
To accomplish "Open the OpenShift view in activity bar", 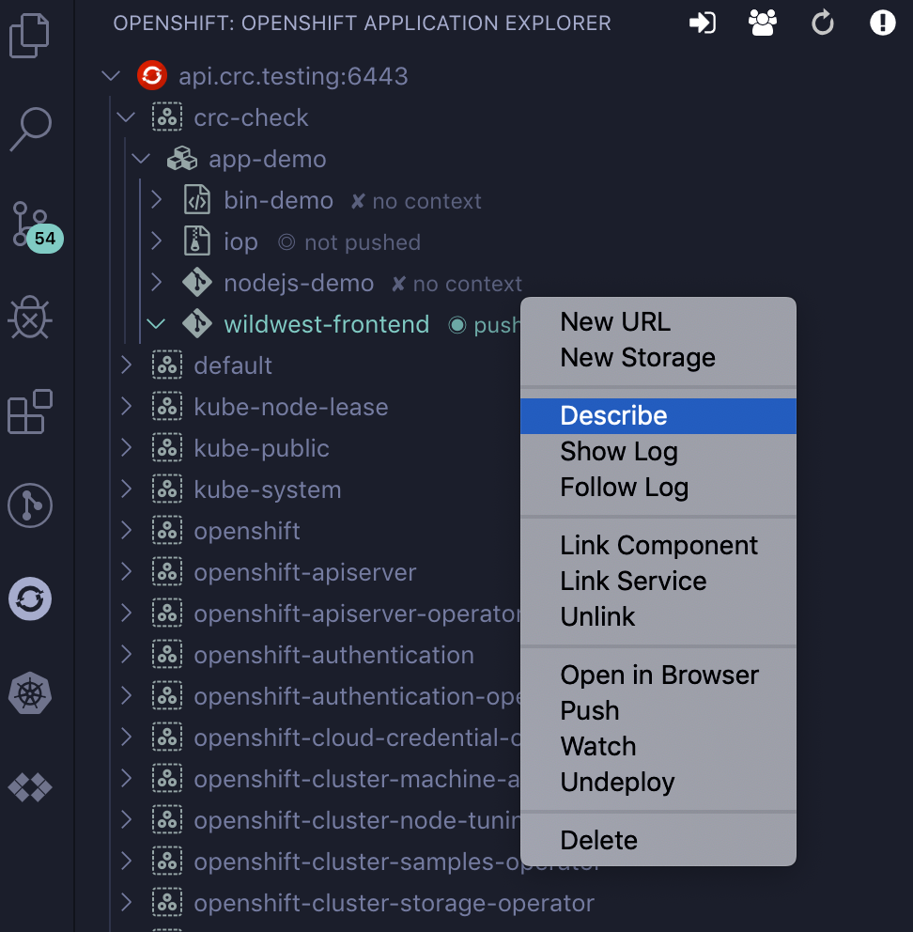I will click(x=30, y=598).
